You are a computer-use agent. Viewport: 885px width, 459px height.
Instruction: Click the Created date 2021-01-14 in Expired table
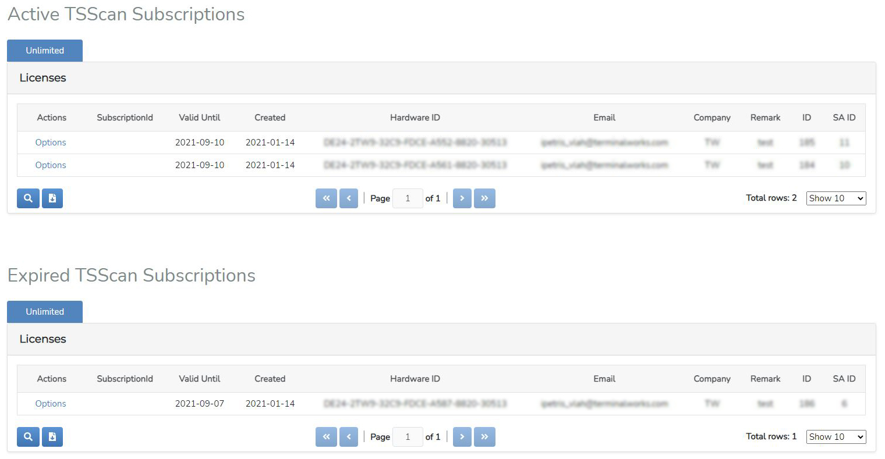[270, 404]
